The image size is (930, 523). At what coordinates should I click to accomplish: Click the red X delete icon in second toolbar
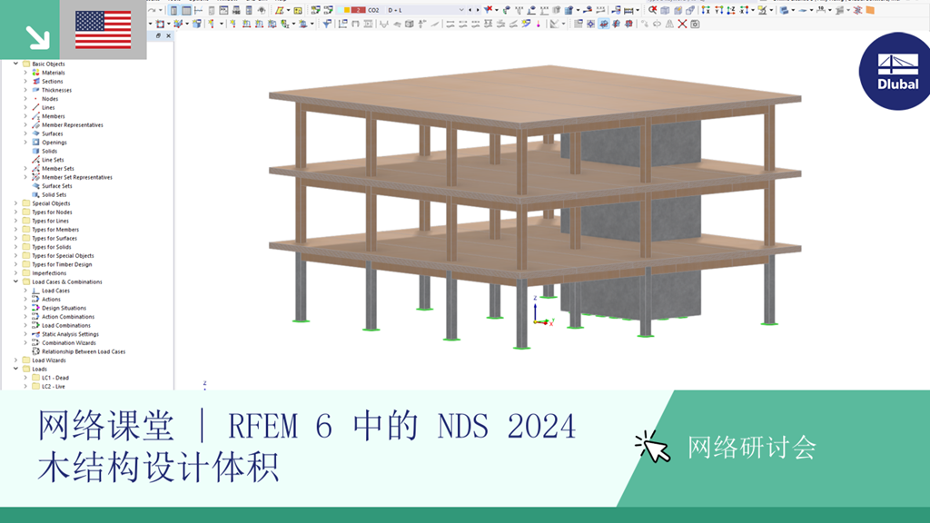(x=682, y=24)
